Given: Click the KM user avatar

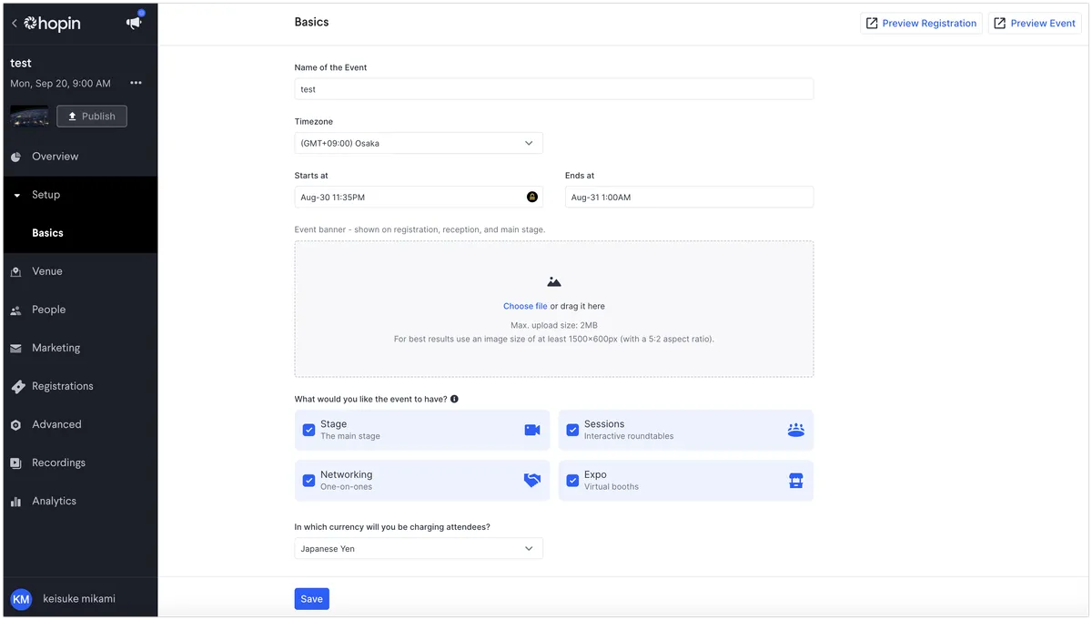Looking at the screenshot, I should point(21,599).
